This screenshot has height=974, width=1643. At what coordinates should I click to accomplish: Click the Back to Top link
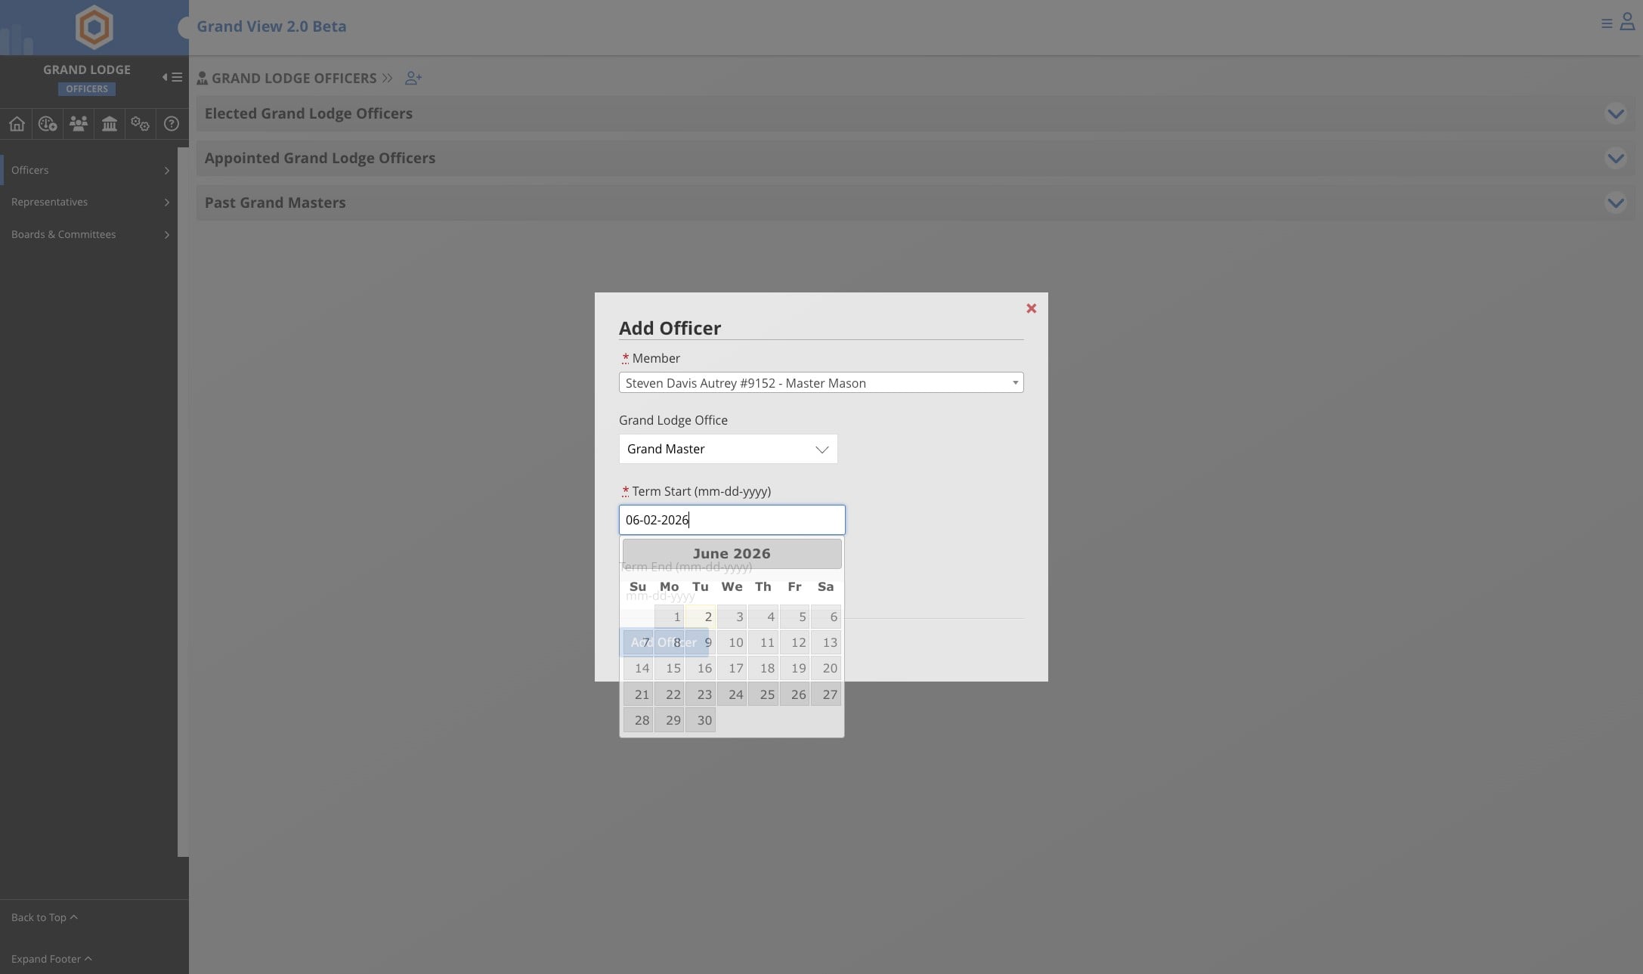(x=44, y=917)
